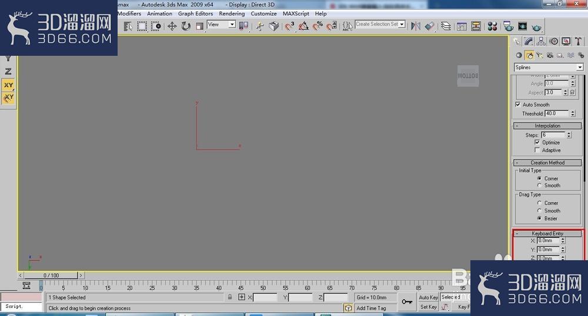
Task: Select the Select by Name tool
Action: (128, 26)
